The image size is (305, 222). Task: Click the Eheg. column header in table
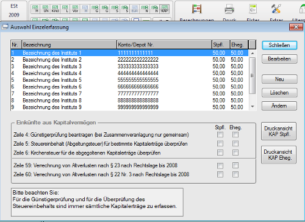point(239,45)
